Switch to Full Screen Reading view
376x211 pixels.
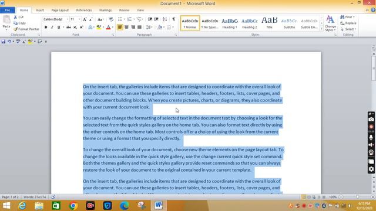(309, 197)
